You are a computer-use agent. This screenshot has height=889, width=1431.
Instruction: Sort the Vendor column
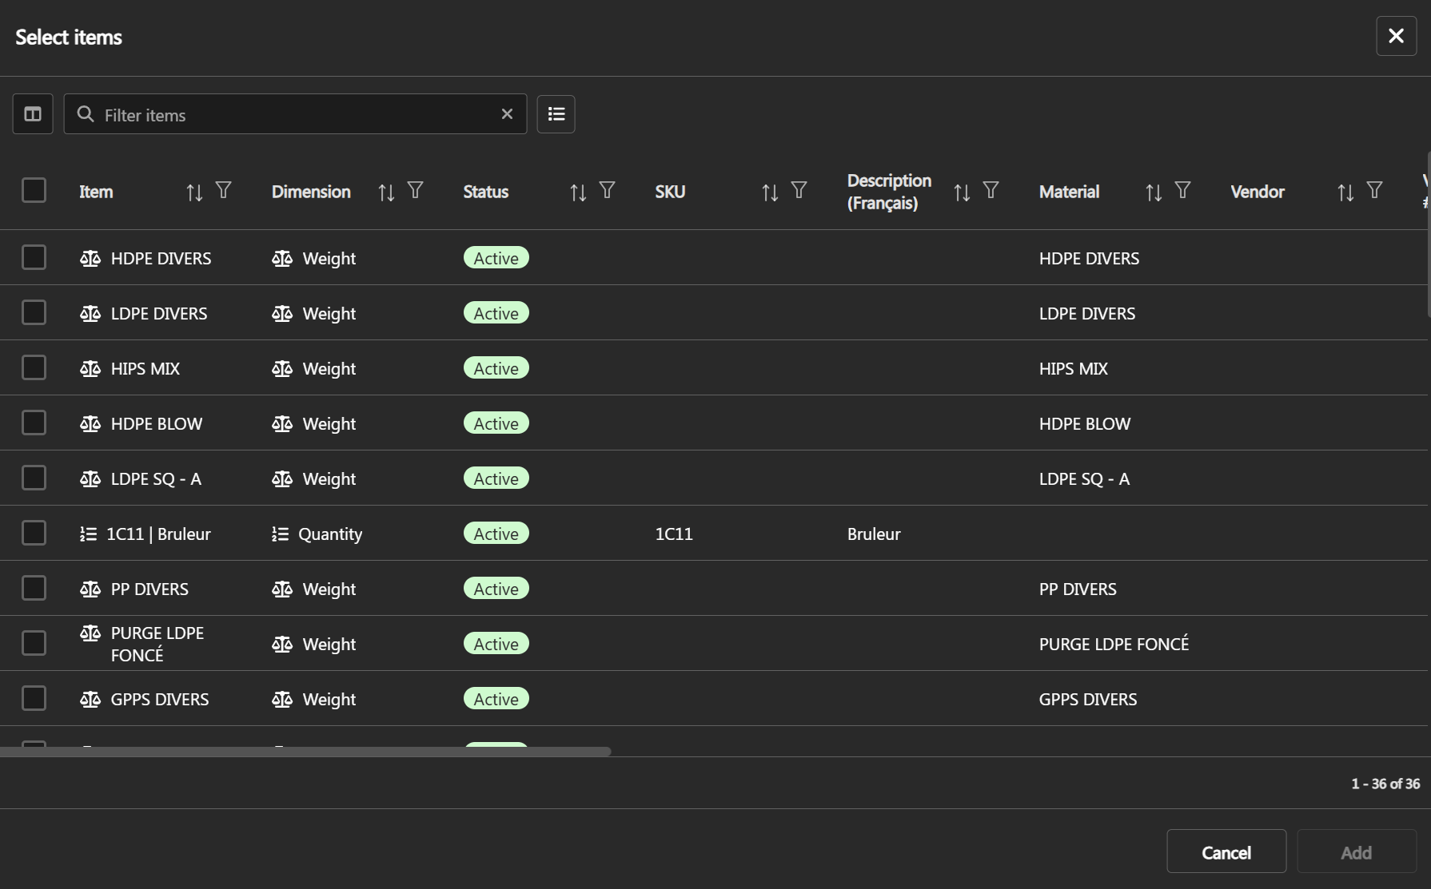[x=1345, y=192]
